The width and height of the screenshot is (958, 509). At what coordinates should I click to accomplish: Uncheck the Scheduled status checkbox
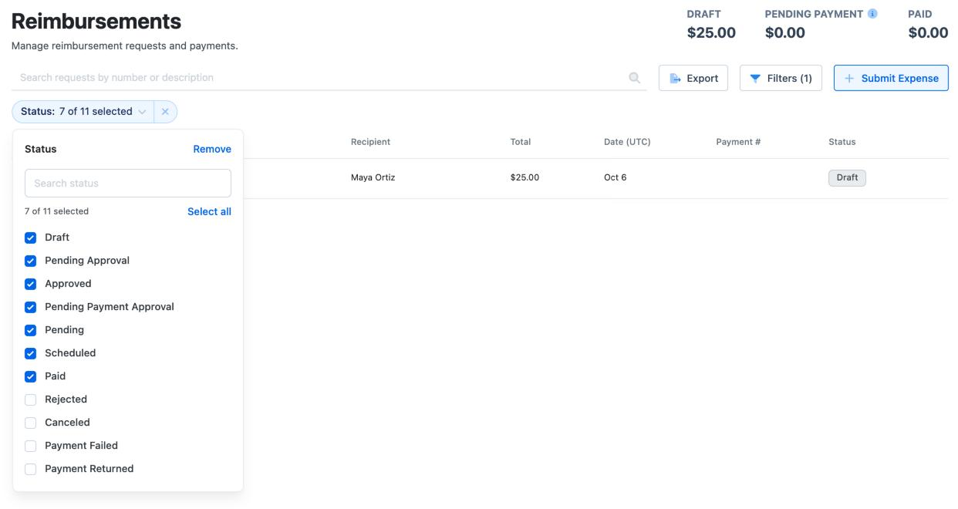point(31,353)
